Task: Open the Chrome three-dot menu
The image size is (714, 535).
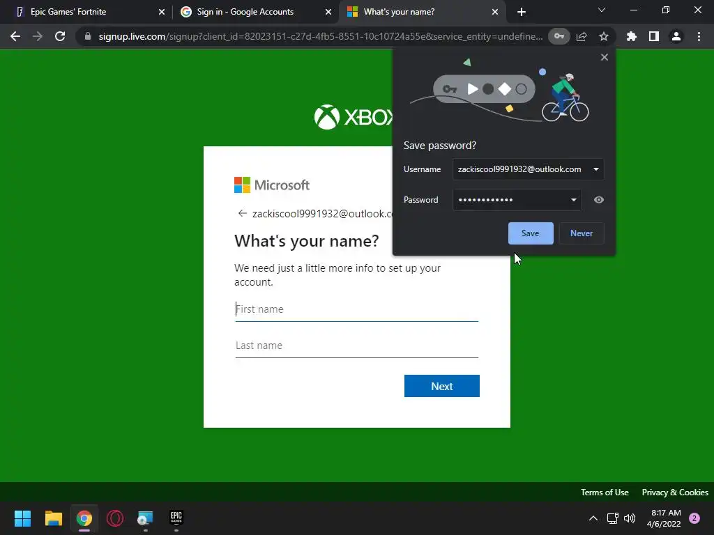Action: 699,36
